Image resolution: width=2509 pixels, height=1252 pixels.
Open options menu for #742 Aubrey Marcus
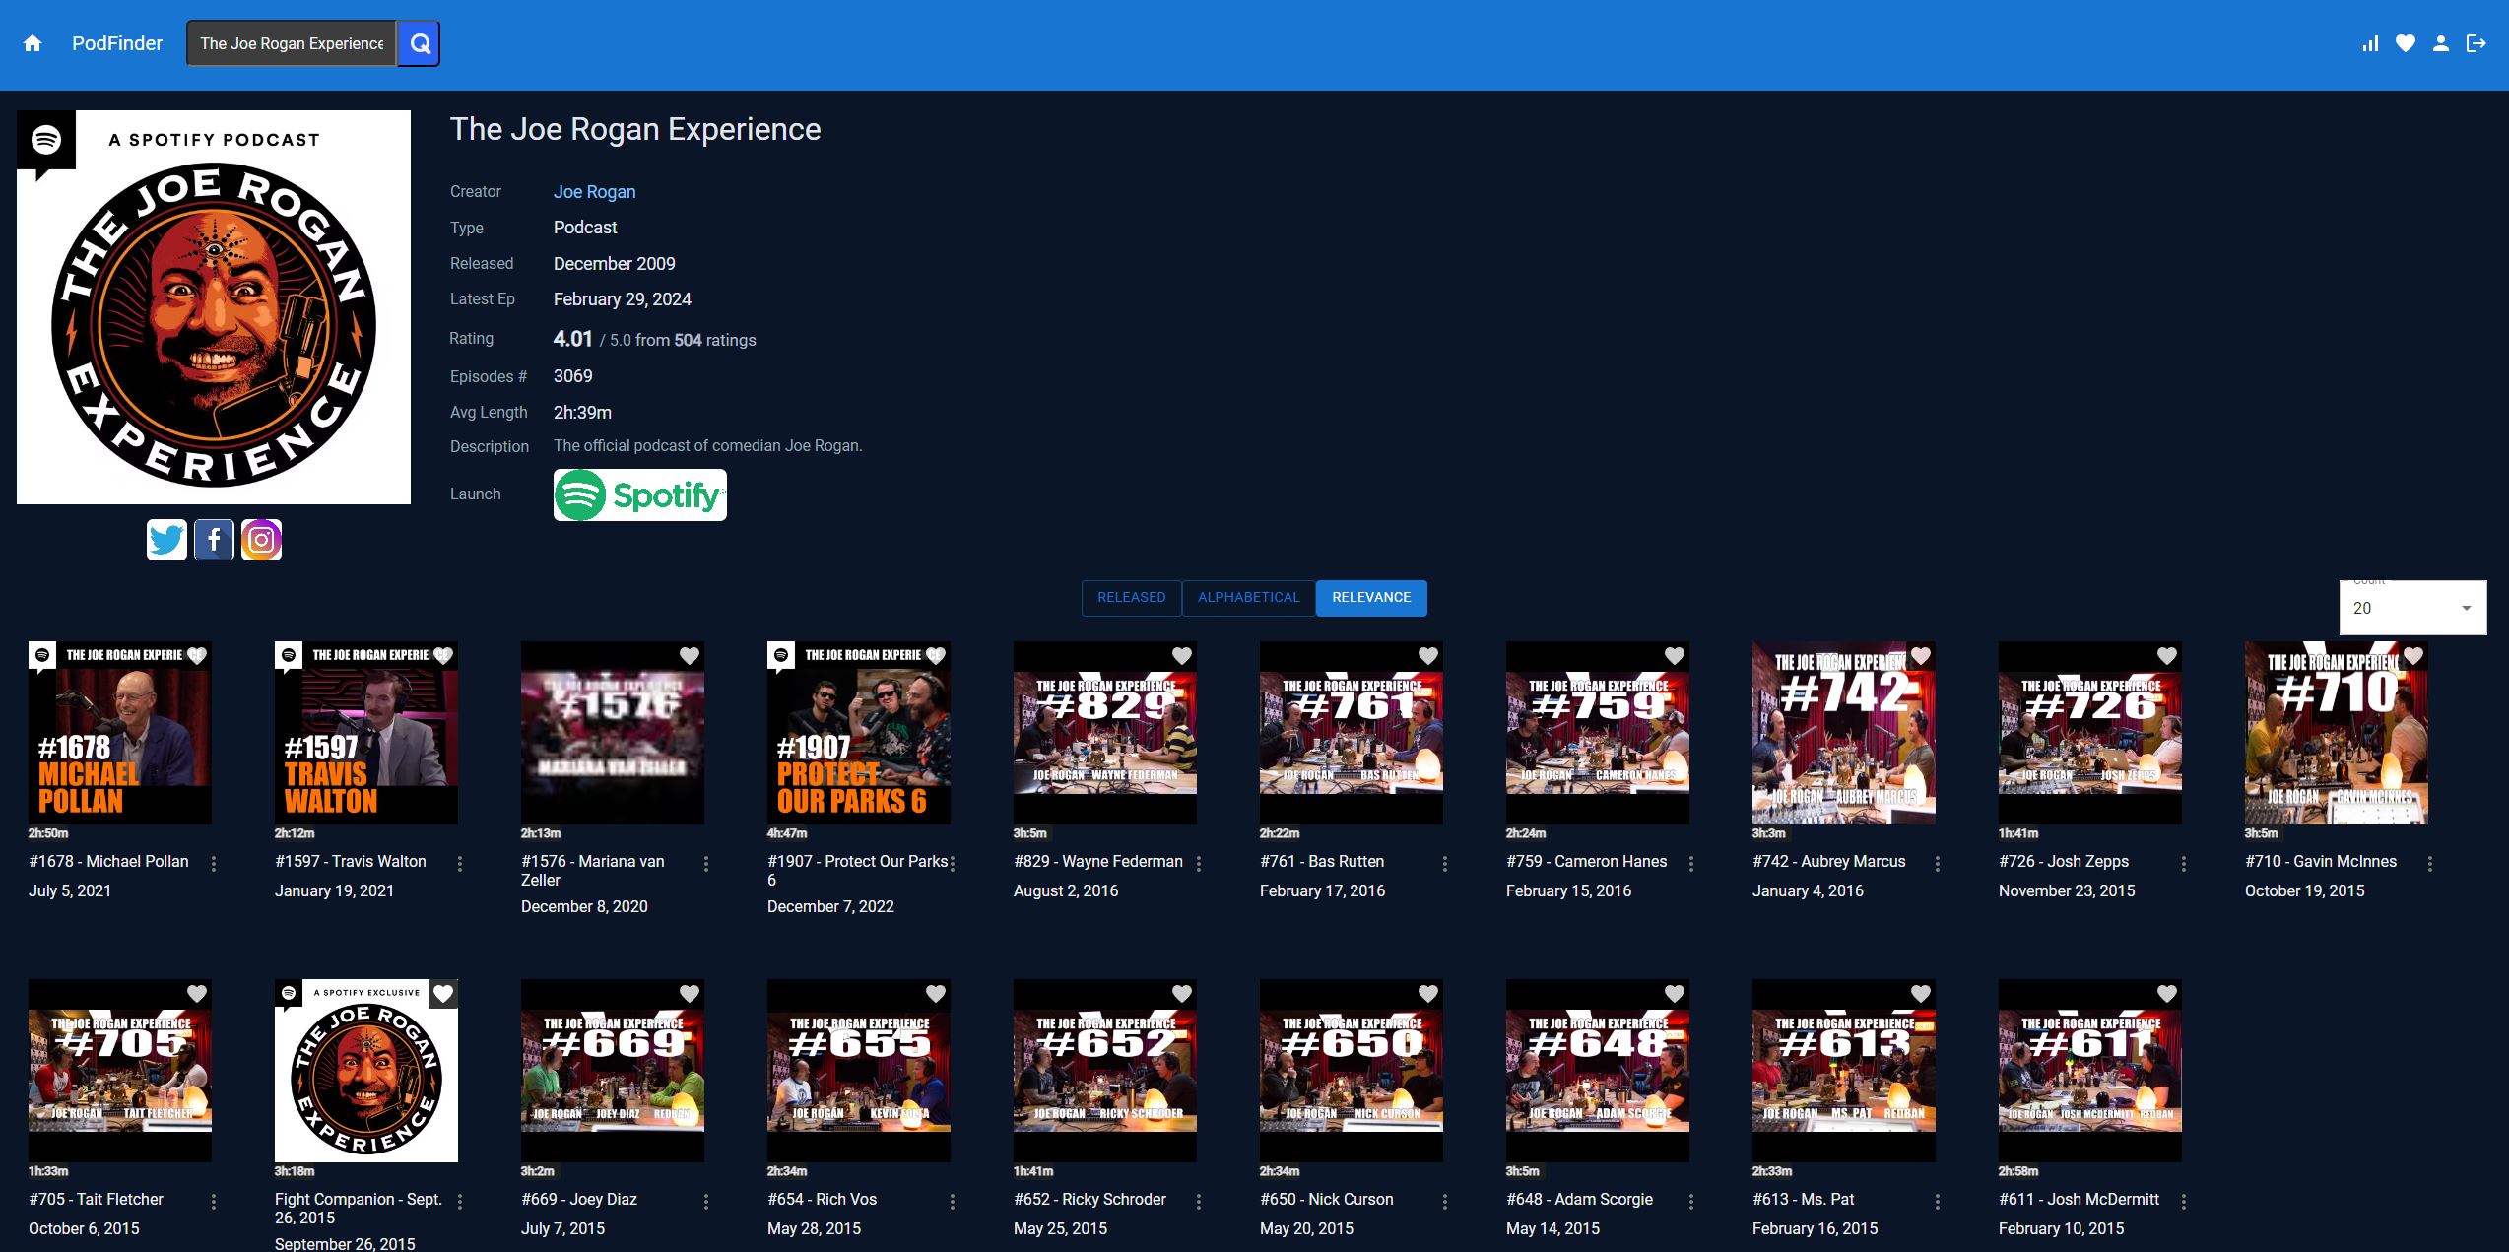(x=1938, y=864)
